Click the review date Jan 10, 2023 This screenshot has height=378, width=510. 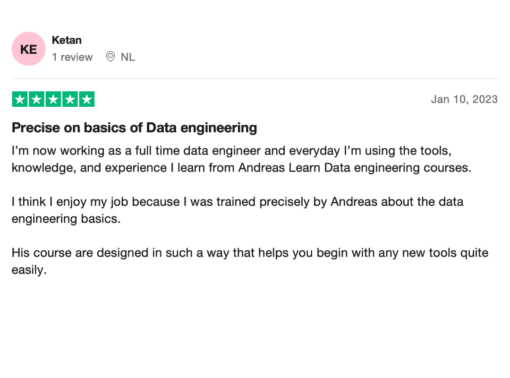click(x=465, y=99)
